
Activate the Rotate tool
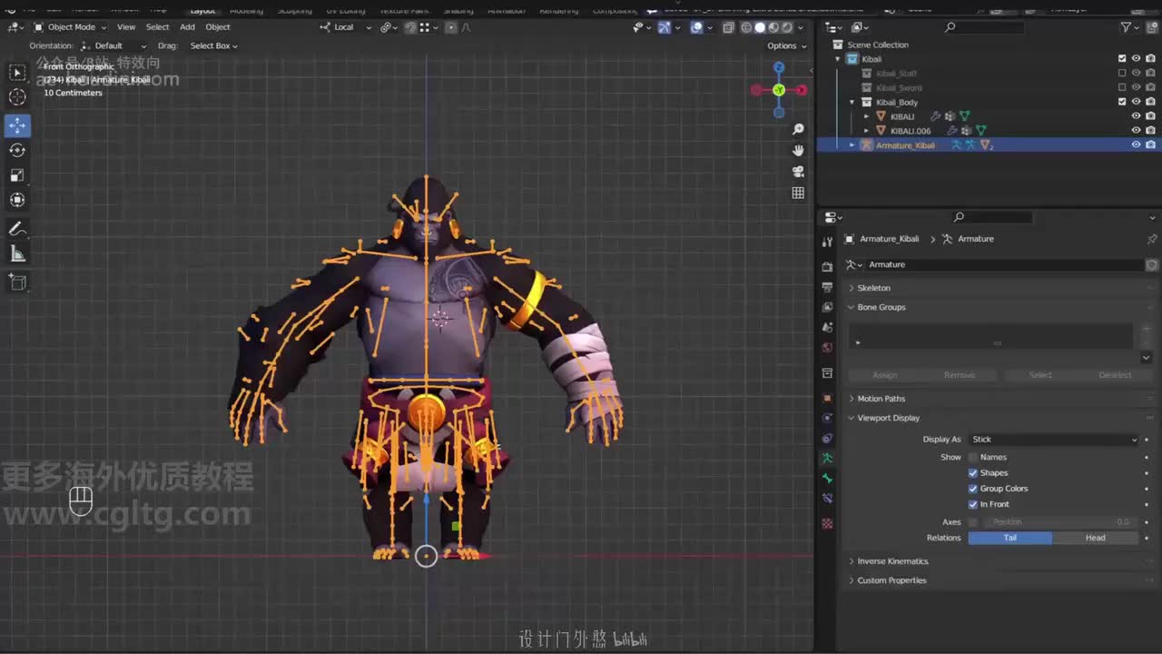tap(17, 150)
